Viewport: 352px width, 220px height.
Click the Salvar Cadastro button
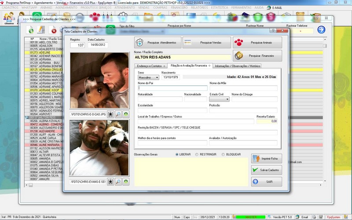click(x=267, y=170)
